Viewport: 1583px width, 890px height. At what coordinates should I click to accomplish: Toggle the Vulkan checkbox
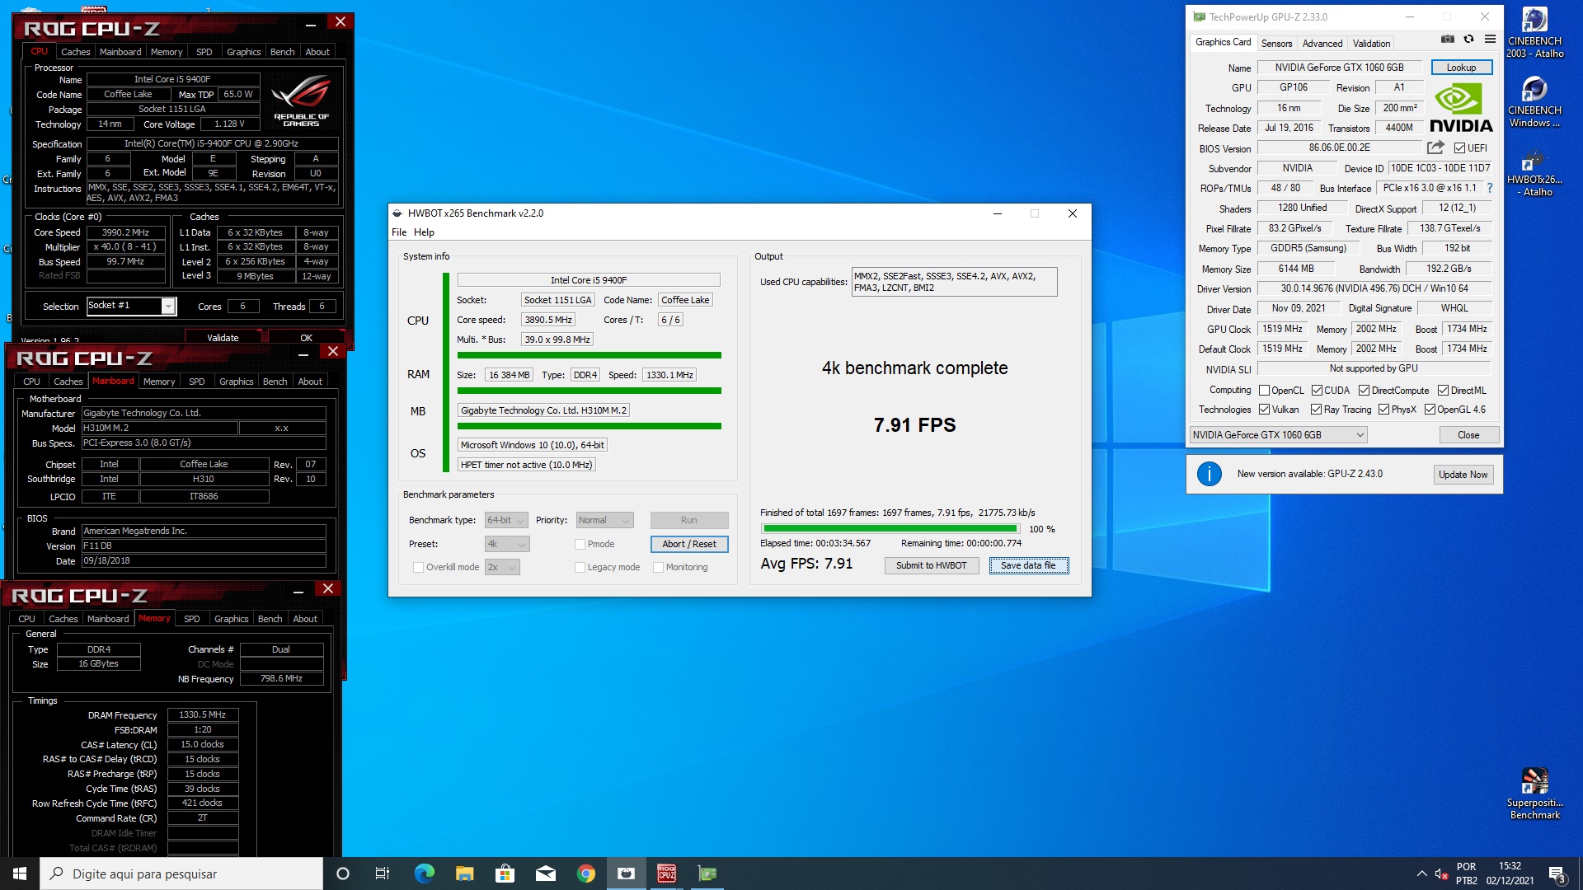tap(1264, 410)
